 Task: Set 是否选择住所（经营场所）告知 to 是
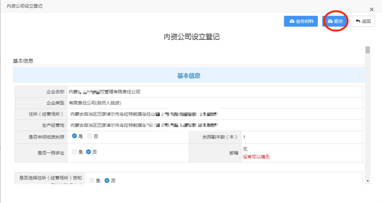click(x=92, y=180)
